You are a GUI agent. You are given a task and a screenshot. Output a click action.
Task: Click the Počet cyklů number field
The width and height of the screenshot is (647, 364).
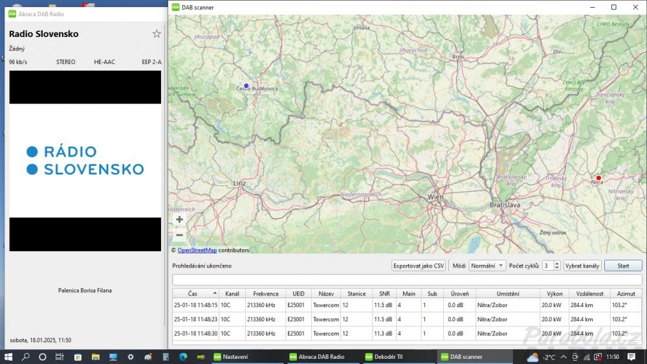[547, 266]
